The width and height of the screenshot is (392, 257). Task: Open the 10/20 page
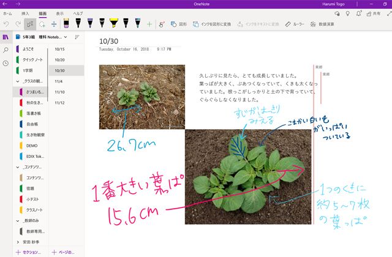coord(66,60)
